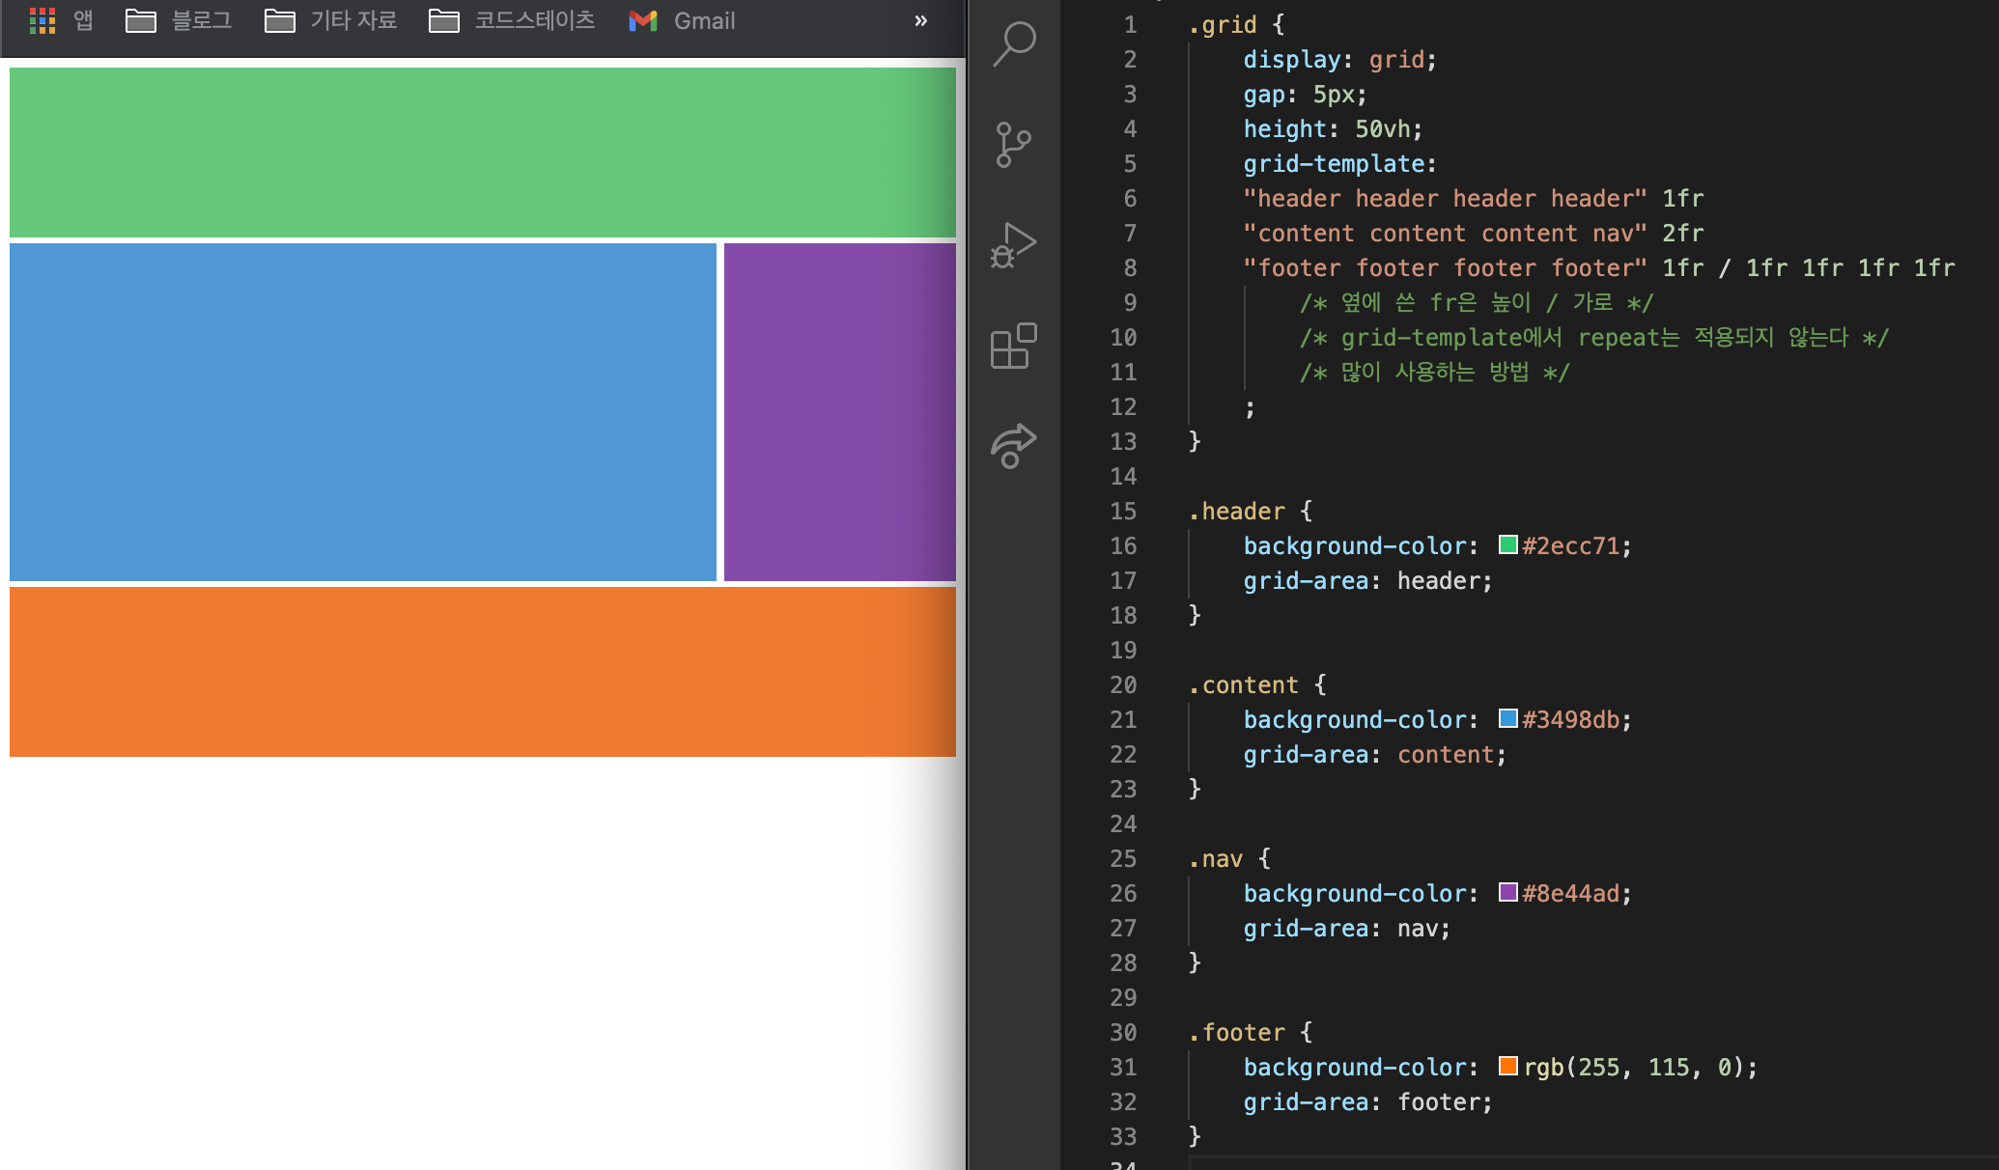The width and height of the screenshot is (1999, 1170).
Task: Open the Gmail bookmark
Action: click(682, 20)
